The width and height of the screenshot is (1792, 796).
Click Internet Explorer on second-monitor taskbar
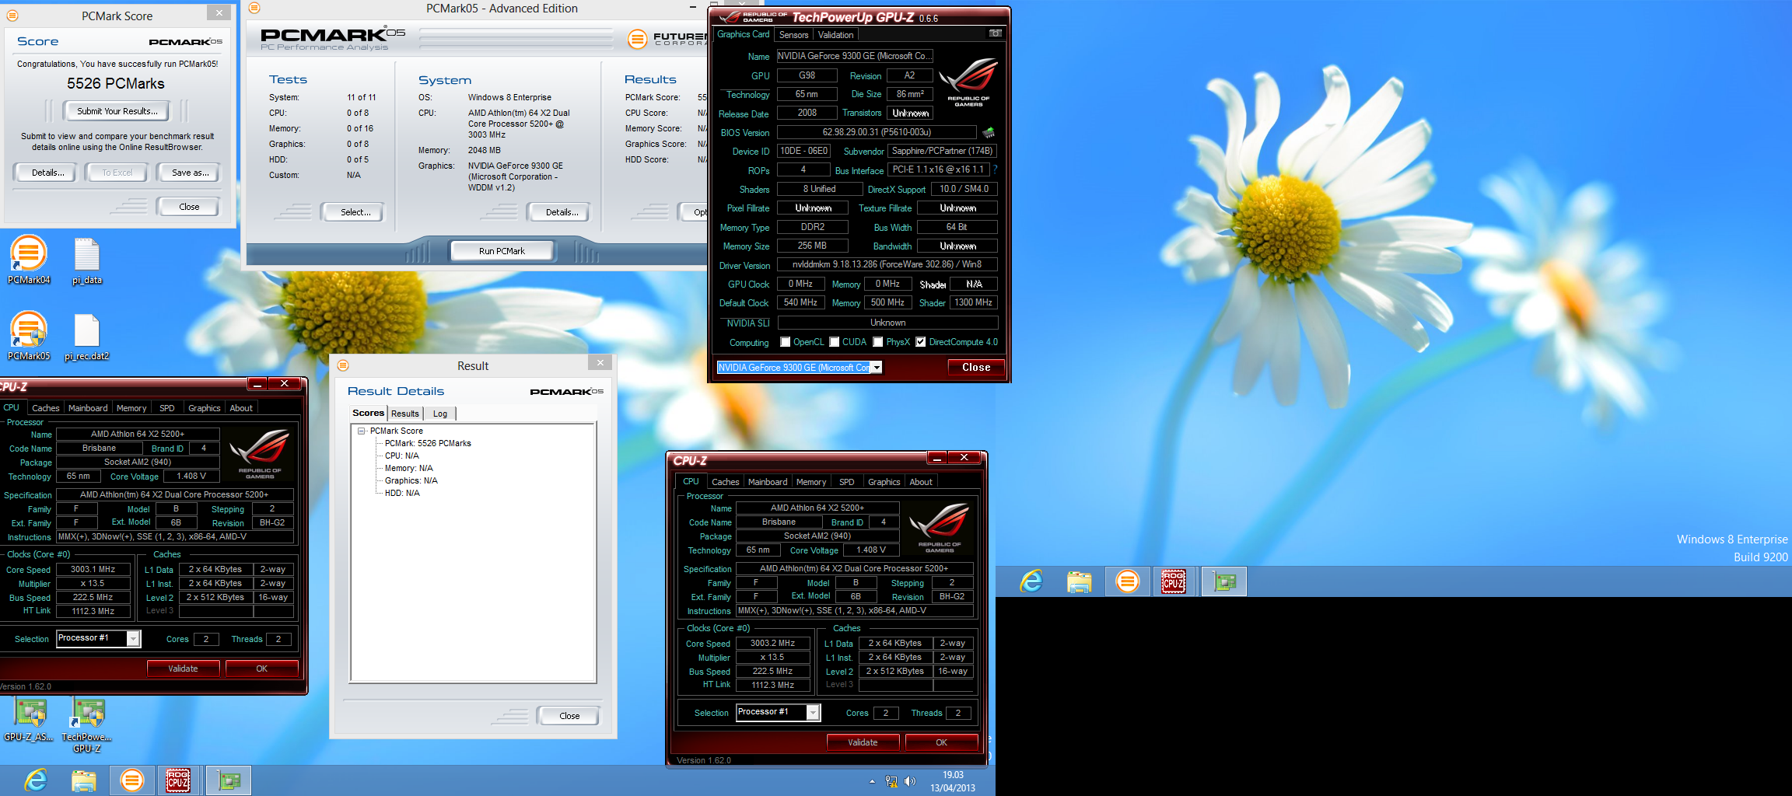[1031, 581]
